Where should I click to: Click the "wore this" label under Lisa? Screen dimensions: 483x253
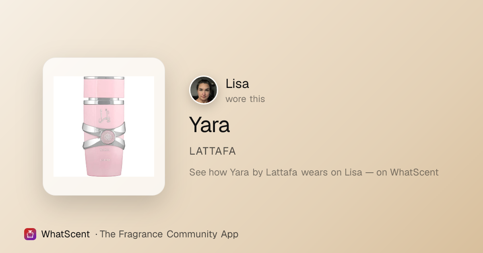245,99
